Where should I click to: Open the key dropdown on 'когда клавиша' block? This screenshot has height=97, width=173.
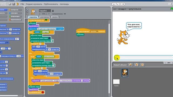(x=94, y=32)
